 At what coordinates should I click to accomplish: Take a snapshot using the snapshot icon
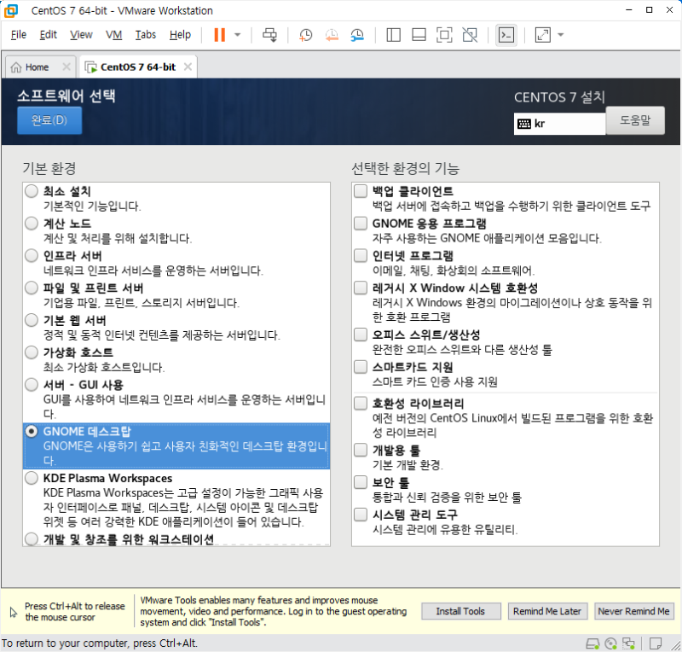[305, 35]
